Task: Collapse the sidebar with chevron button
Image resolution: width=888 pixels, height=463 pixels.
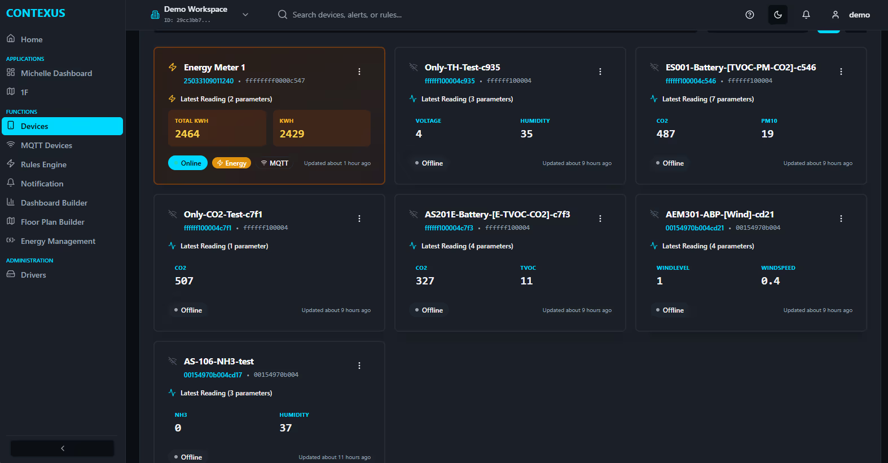Action: point(63,448)
